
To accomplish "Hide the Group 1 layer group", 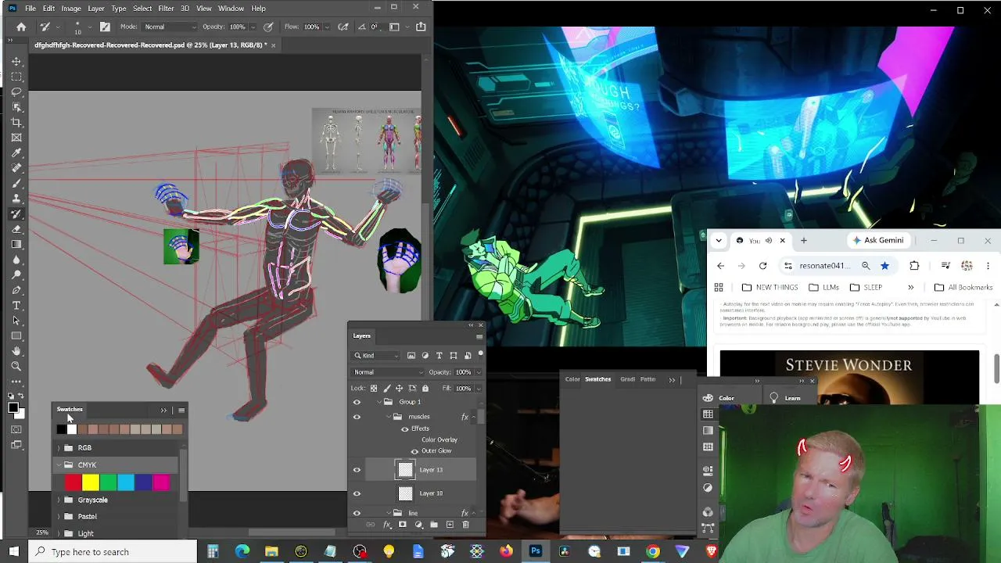I will pos(357,402).
